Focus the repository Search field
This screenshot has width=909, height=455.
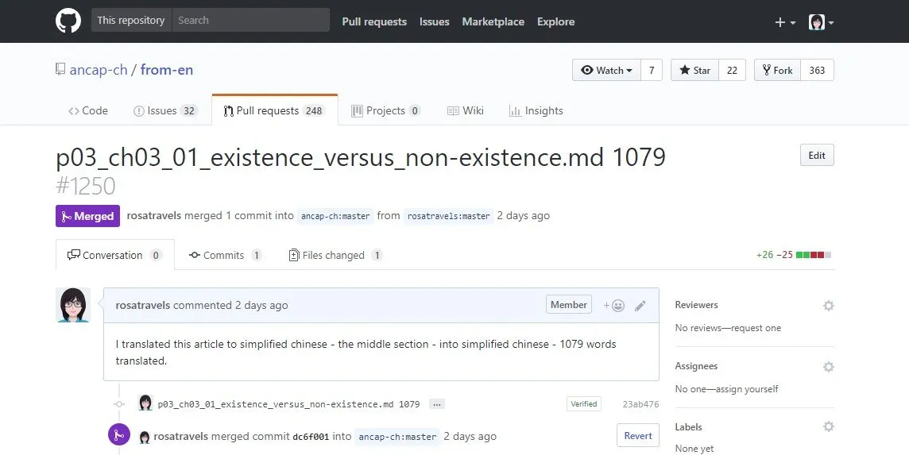click(250, 21)
